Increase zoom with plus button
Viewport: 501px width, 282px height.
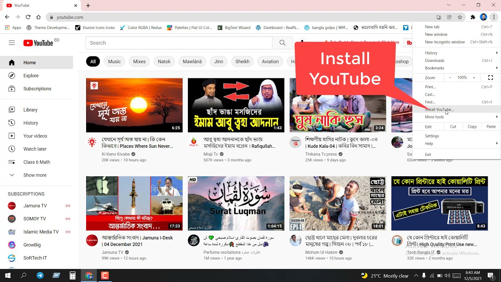click(x=474, y=78)
